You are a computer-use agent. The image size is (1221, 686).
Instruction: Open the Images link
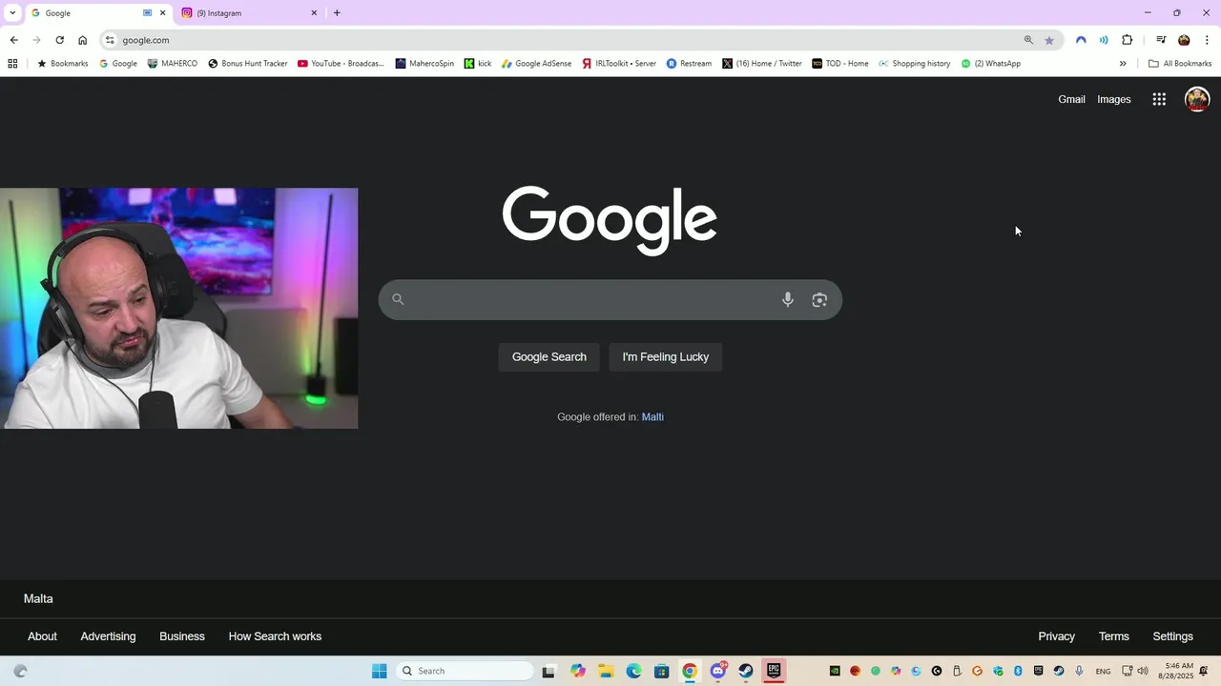pyautogui.click(x=1113, y=99)
